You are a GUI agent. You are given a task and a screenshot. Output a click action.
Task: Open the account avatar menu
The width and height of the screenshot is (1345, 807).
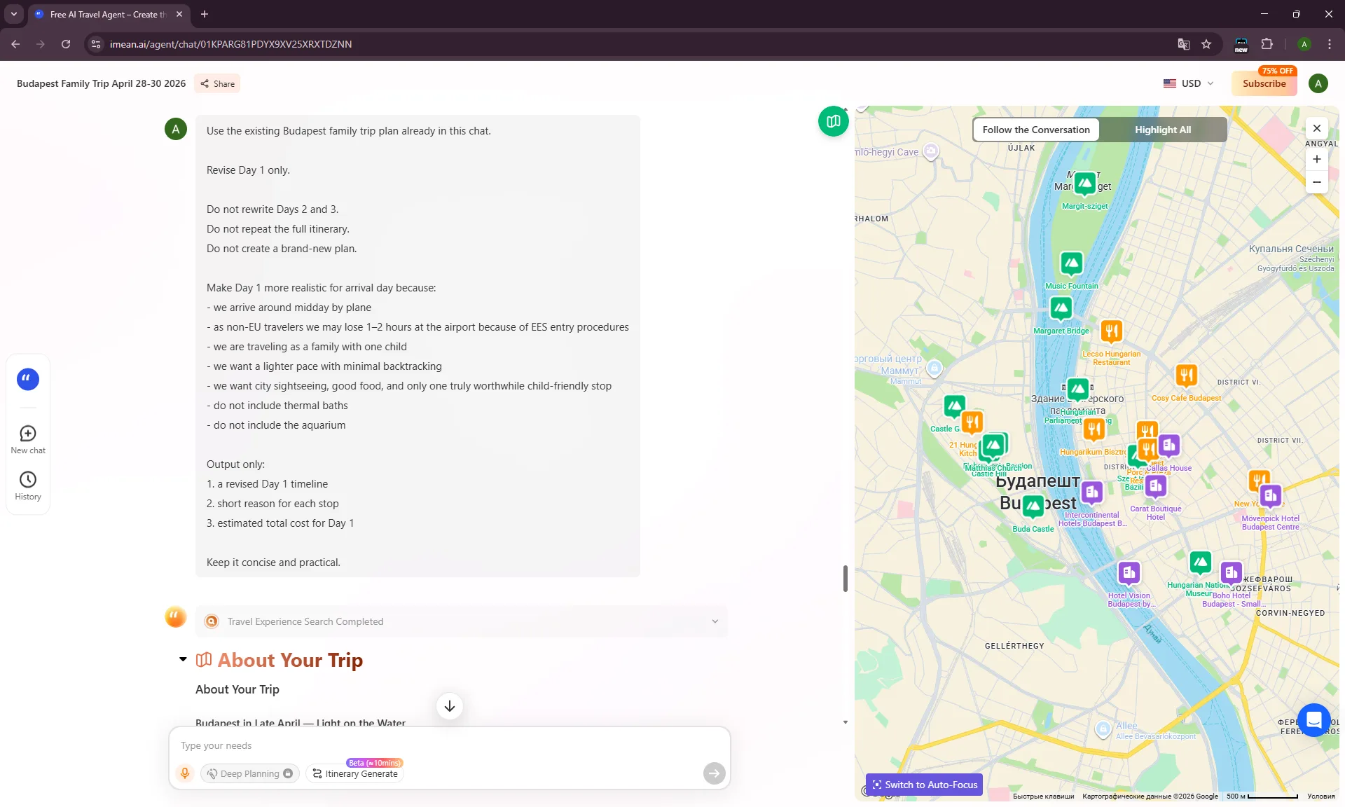1318,83
